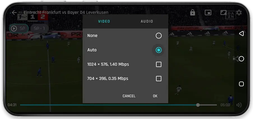Click the Auto label text

(x=92, y=50)
